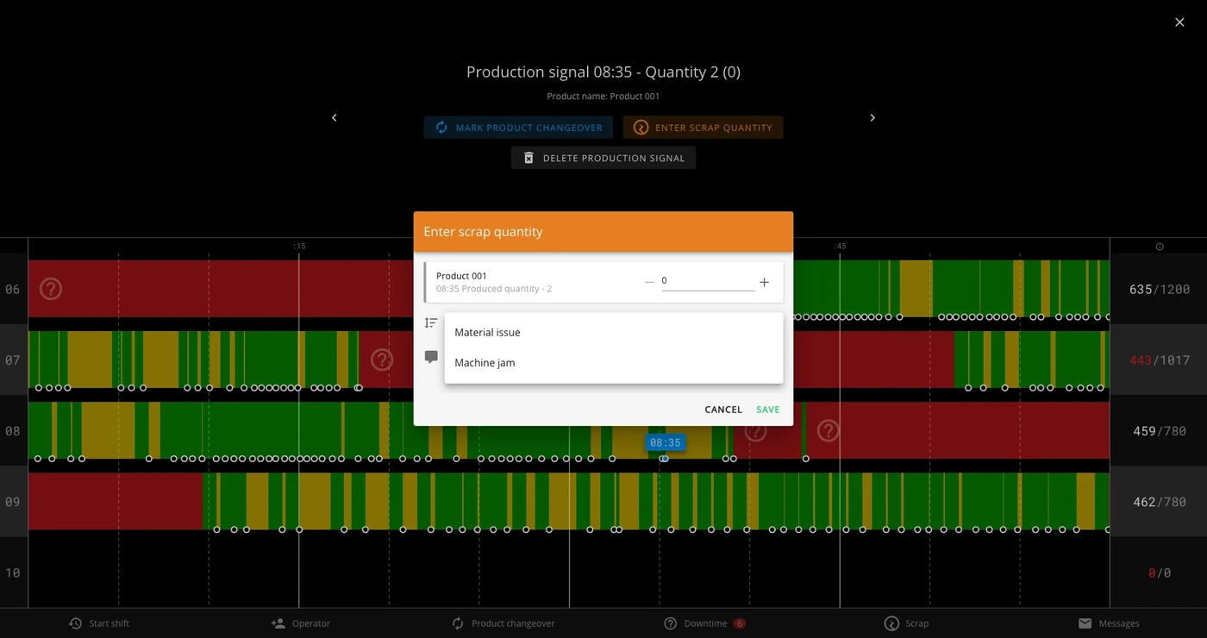Click the comment bubble icon in dialog
Screen dimensions: 1207x638
(431, 357)
